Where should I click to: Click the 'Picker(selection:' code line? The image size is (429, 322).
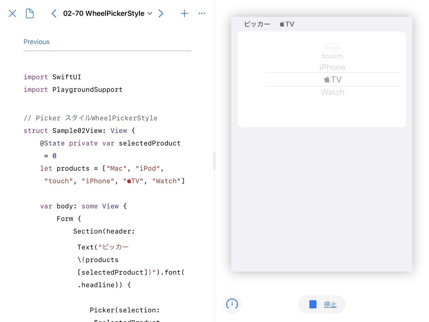click(x=125, y=310)
